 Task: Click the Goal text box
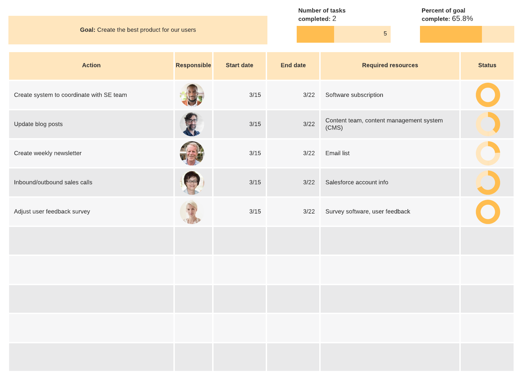coord(138,30)
